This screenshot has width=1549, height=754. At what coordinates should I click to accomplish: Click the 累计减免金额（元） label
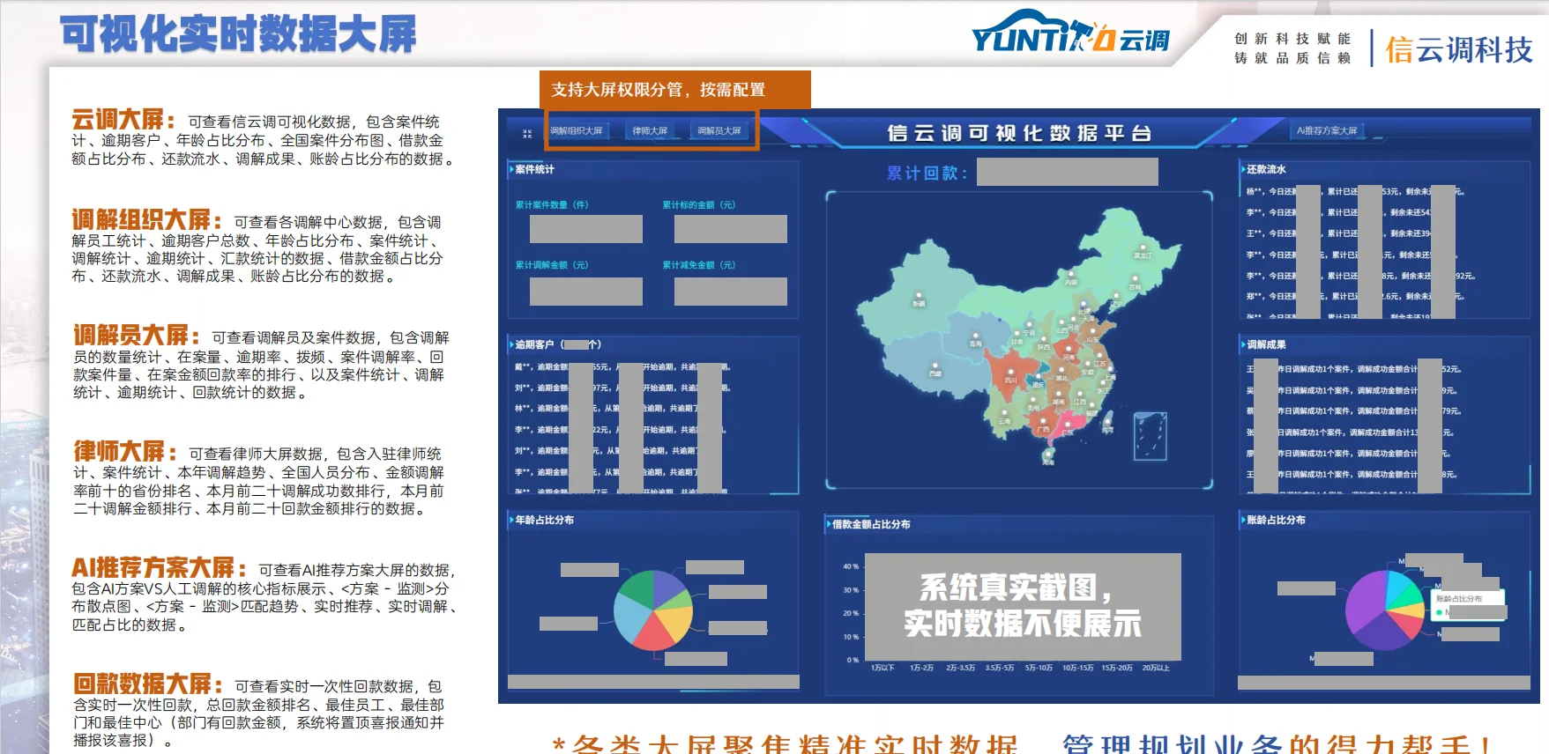tap(699, 265)
